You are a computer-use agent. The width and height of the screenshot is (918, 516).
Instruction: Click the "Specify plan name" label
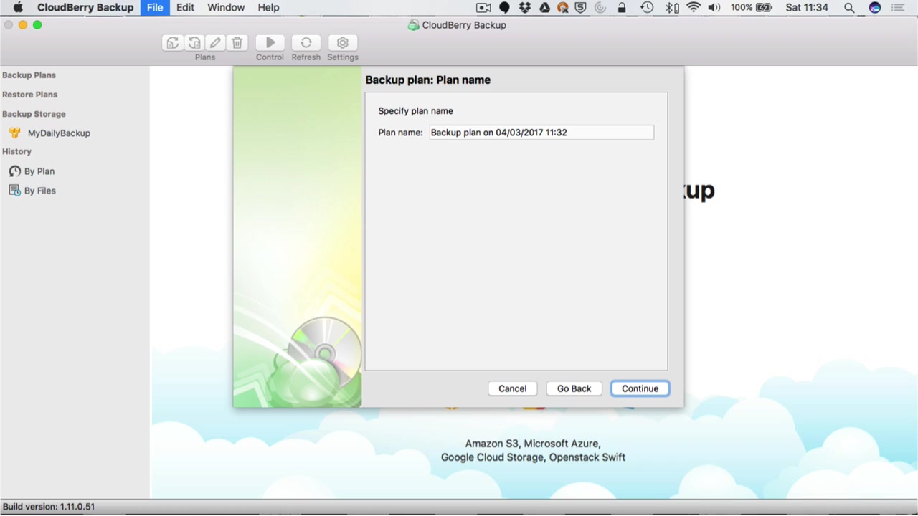[x=415, y=111]
